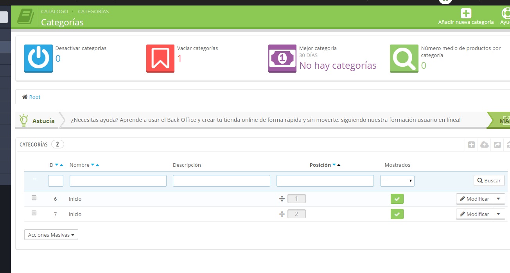Open the Ayuda lifebuoy icon
510x273 pixels.
[x=506, y=13]
